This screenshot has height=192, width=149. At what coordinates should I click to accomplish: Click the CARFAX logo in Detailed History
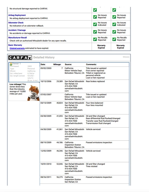20,58
